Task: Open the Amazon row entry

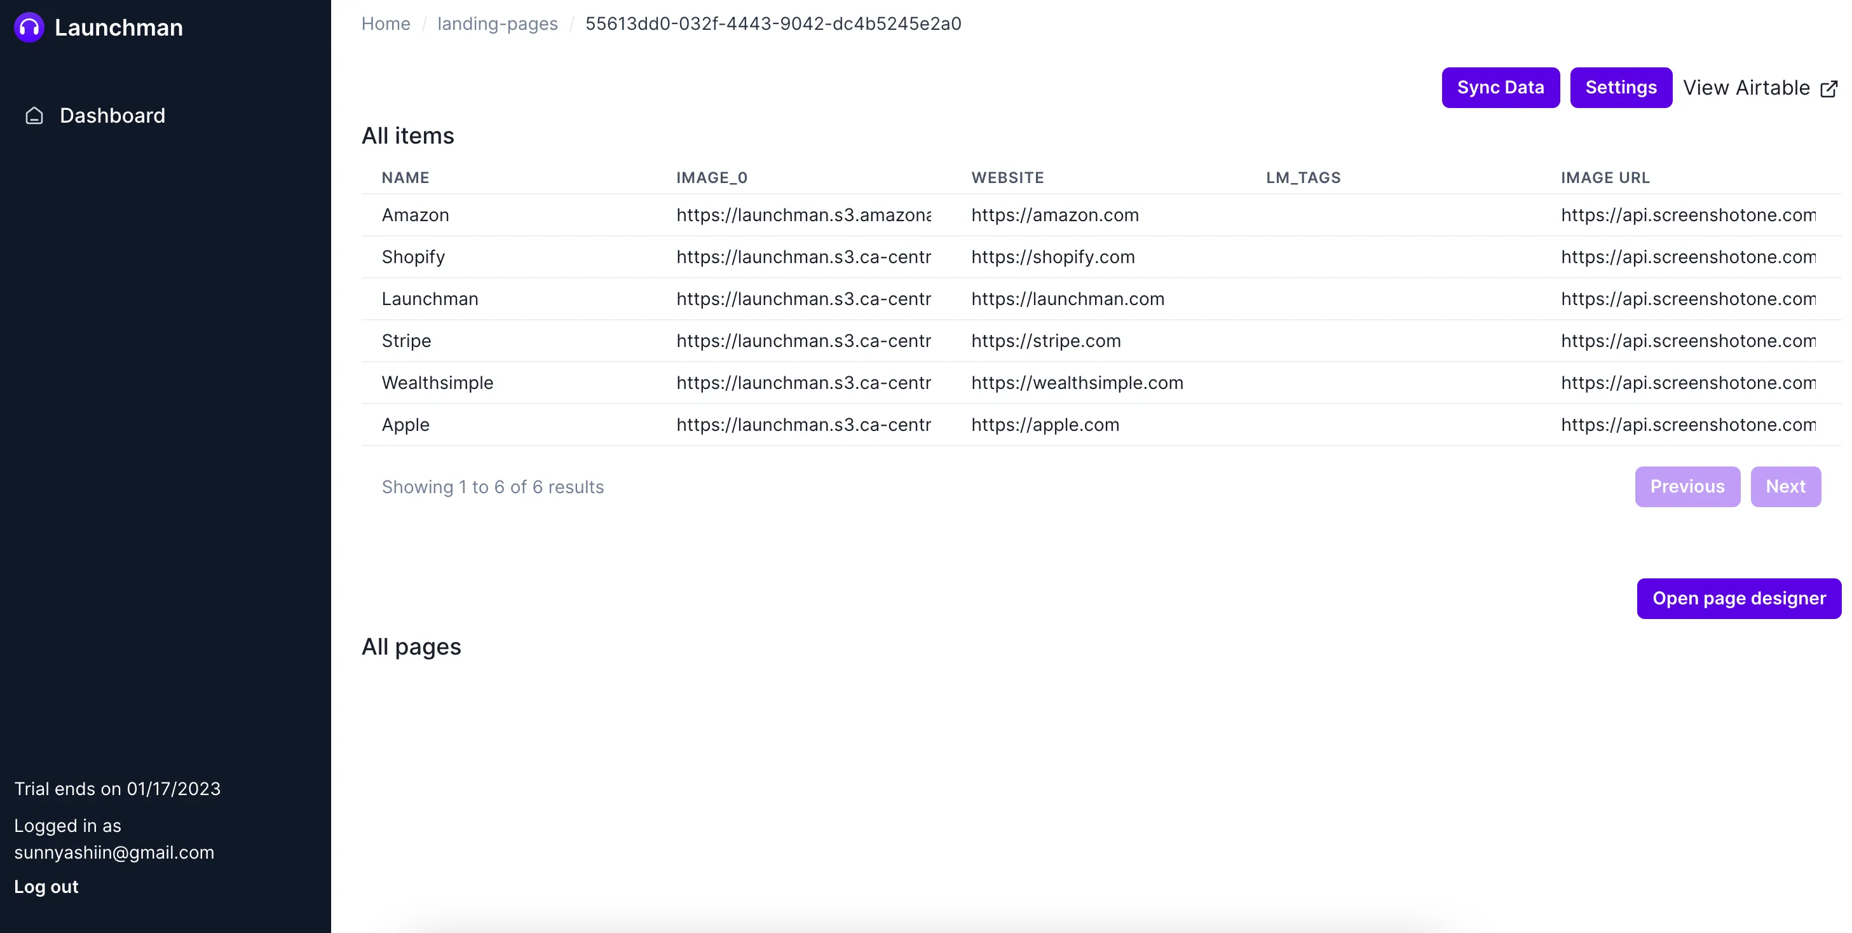Action: coord(415,214)
